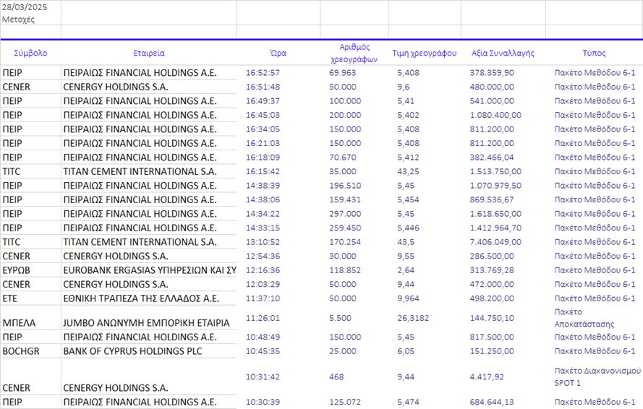Screen dimensions: 643x409
Task: Select the value 817.500,00
Action: [x=492, y=337]
